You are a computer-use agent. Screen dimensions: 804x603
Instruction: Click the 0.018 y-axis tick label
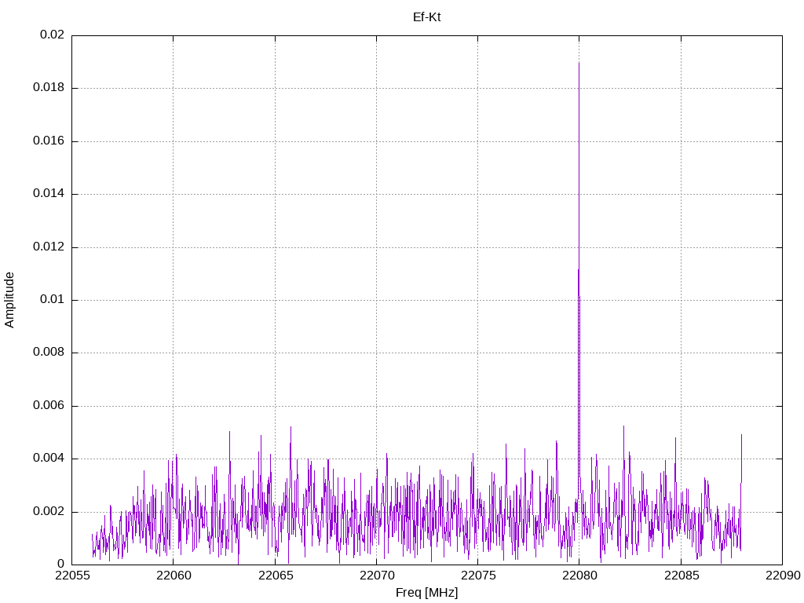tap(48, 88)
